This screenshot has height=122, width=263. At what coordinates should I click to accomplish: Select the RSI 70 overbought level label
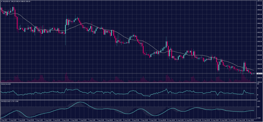coord(257,88)
